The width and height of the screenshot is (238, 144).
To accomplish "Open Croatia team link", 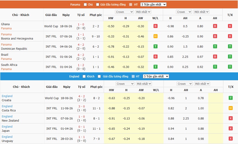I will [6, 100].
